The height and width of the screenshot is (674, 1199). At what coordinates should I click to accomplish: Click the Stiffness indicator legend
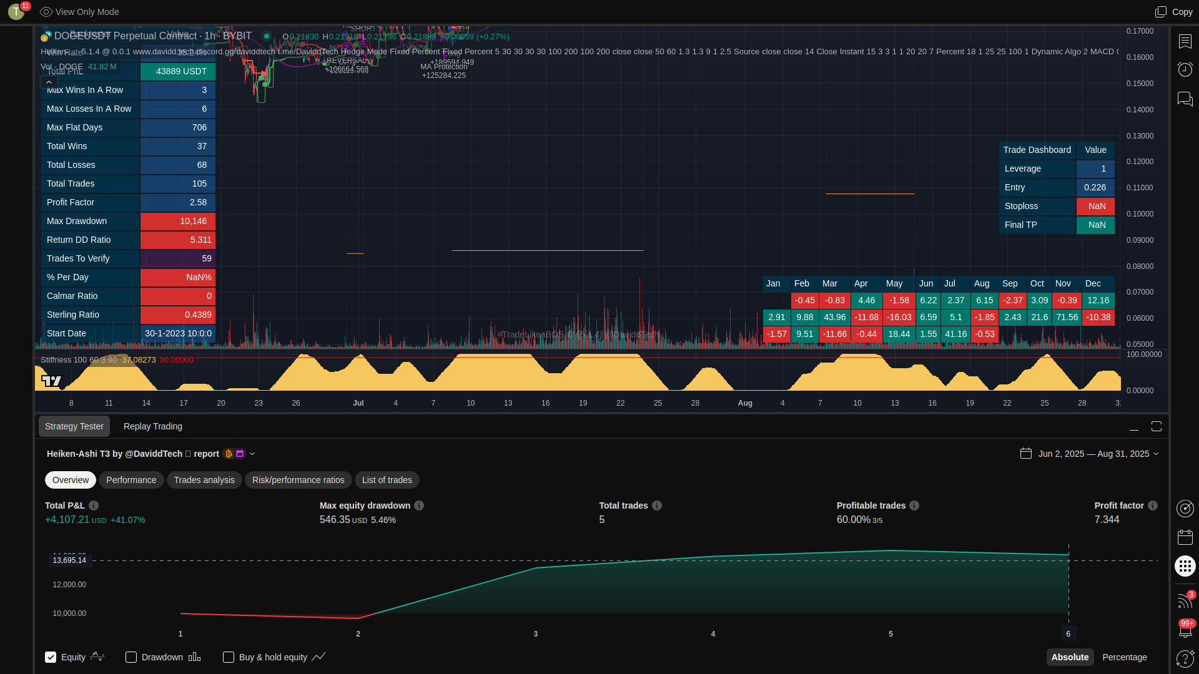point(117,360)
